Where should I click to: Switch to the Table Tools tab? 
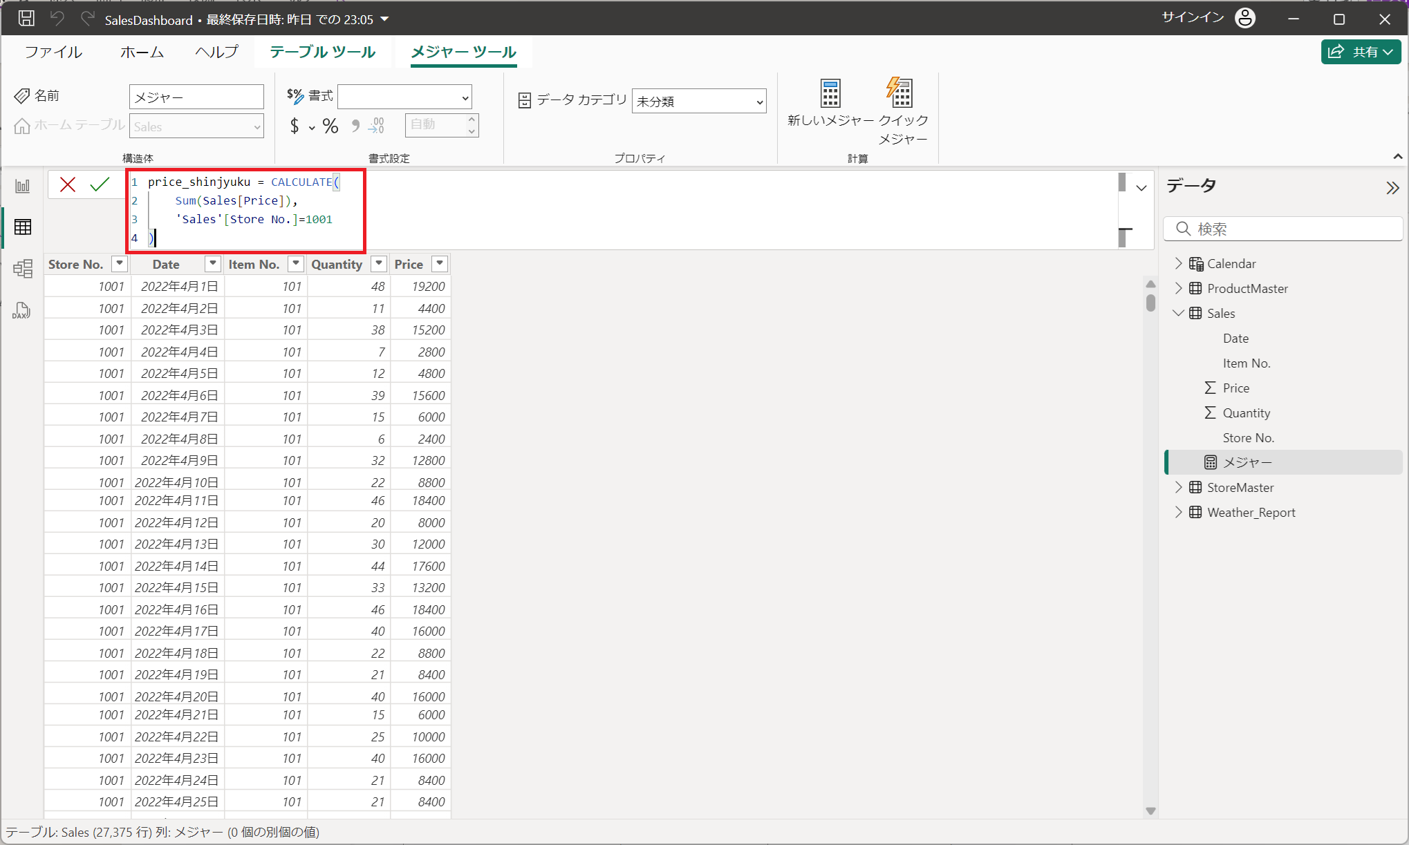pos(322,52)
